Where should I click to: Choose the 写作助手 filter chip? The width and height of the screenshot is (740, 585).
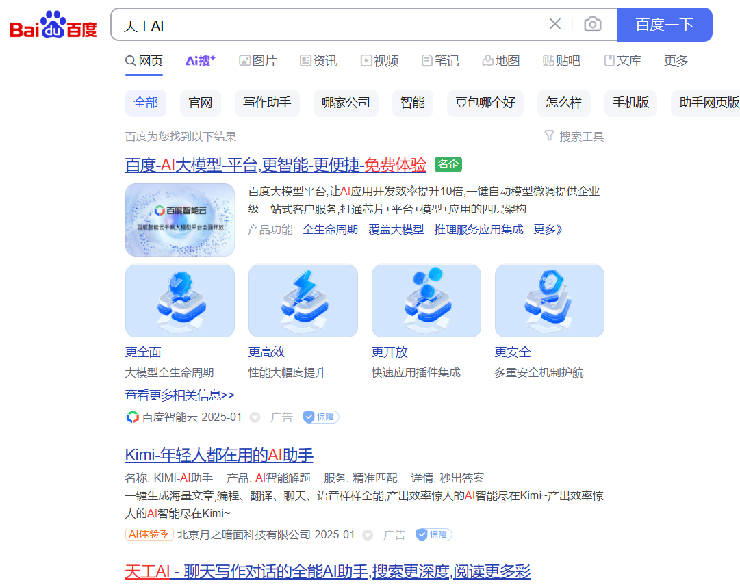[x=267, y=103]
